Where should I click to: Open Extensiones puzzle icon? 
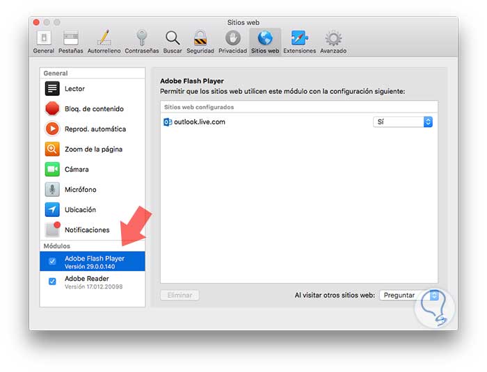click(299, 38)
